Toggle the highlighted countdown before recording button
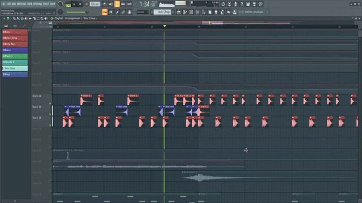Screen dimensions: 362x203 tap(117, 4)
